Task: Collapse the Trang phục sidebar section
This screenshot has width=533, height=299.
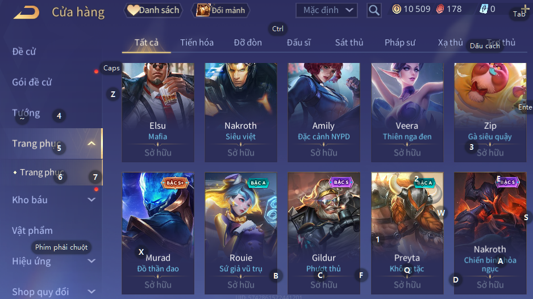Action: (x=91, y=144)
